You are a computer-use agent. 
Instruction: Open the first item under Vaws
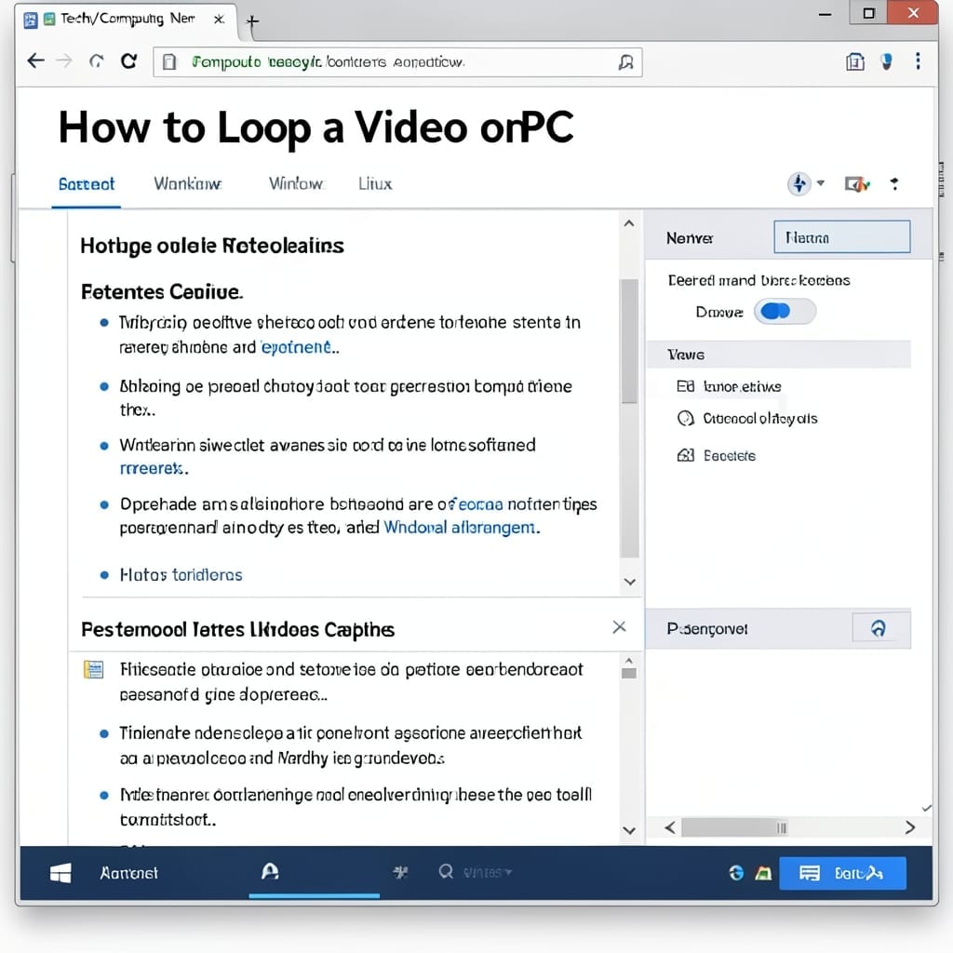point(729,386)
